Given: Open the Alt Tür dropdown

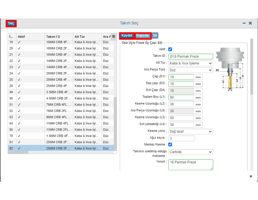Looking at the screenshot, I should click(191, 63).
